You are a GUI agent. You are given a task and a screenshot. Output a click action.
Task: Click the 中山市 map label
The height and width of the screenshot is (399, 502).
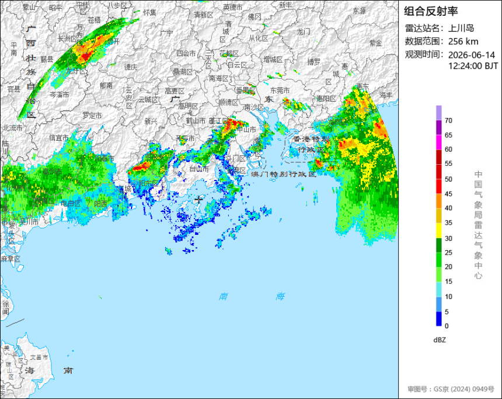coord(246,130)
